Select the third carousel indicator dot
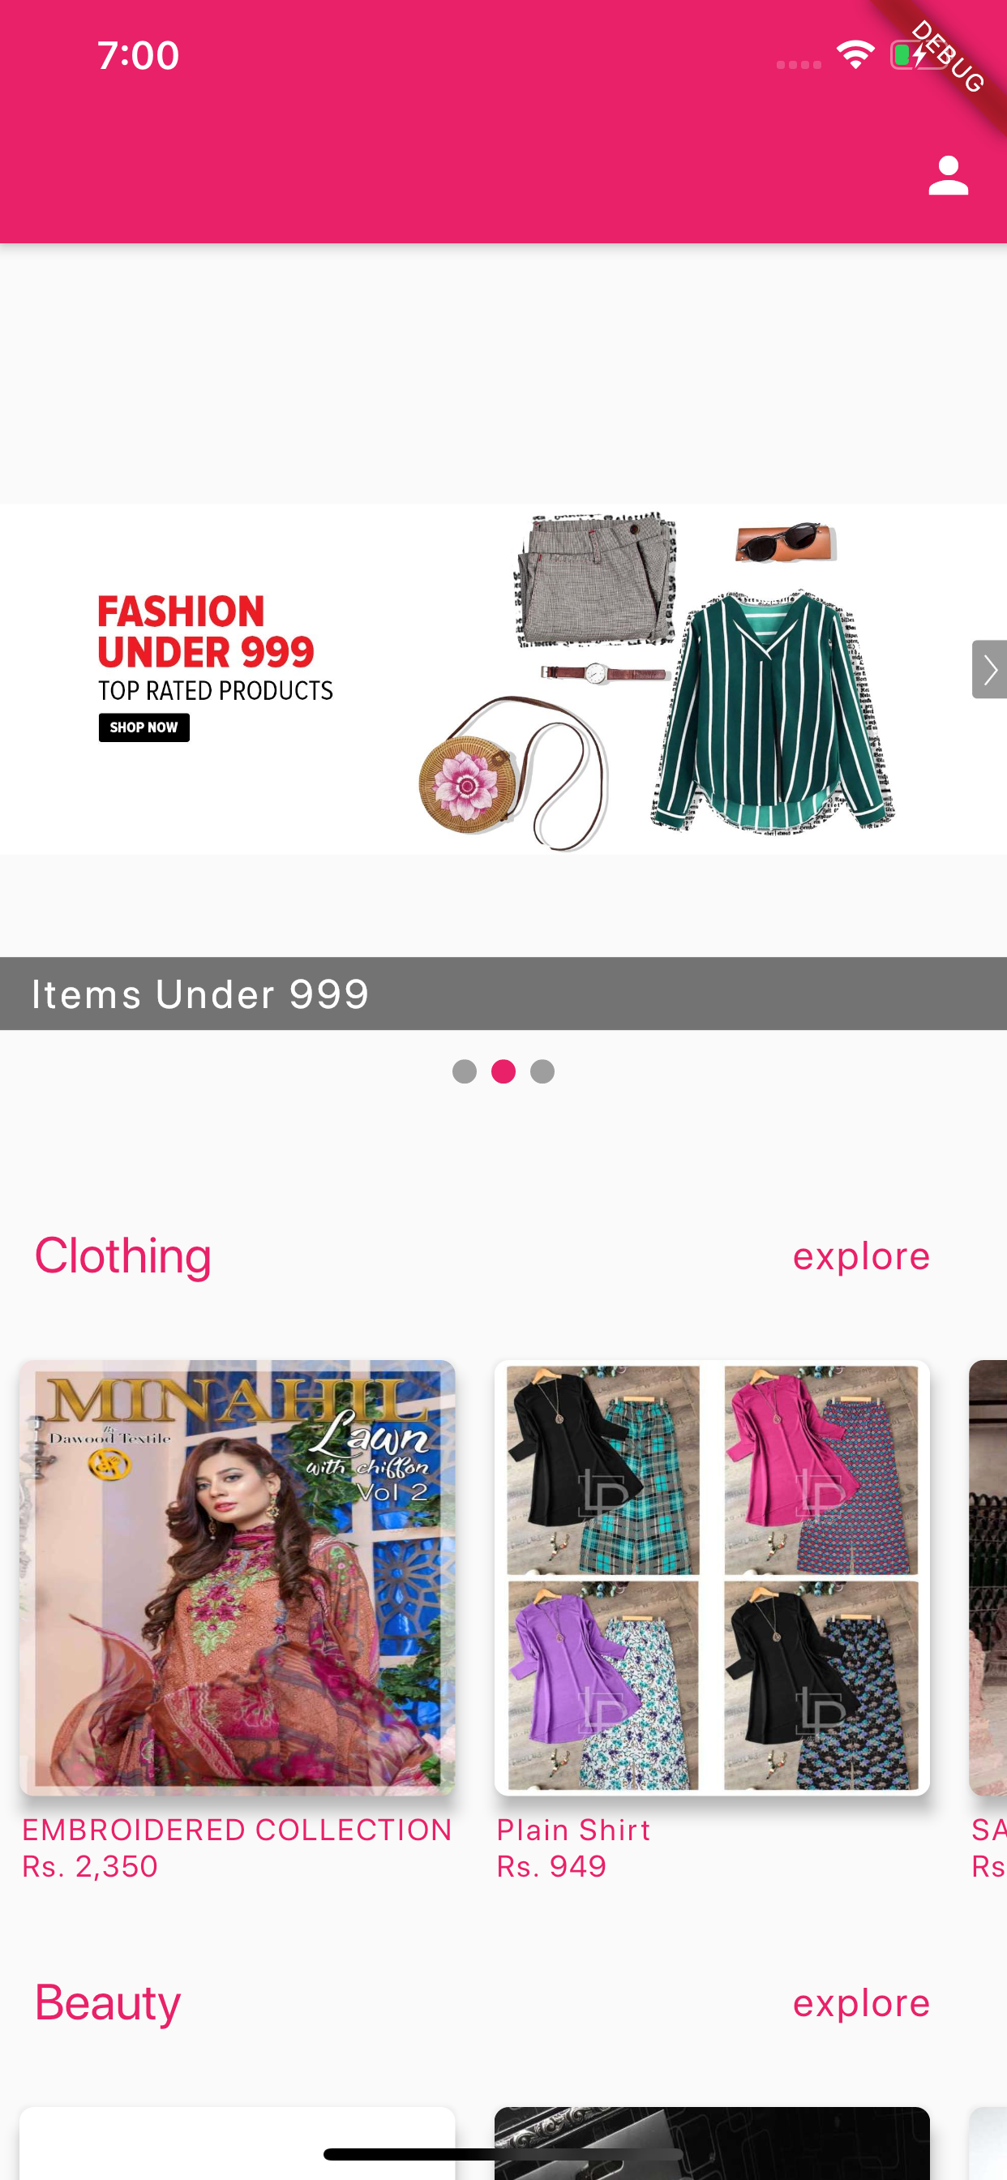The height and width of the screenshot is (2180, 1007). 542,1071
